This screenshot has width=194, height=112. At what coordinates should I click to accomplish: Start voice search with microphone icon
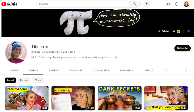click(147, 4)
